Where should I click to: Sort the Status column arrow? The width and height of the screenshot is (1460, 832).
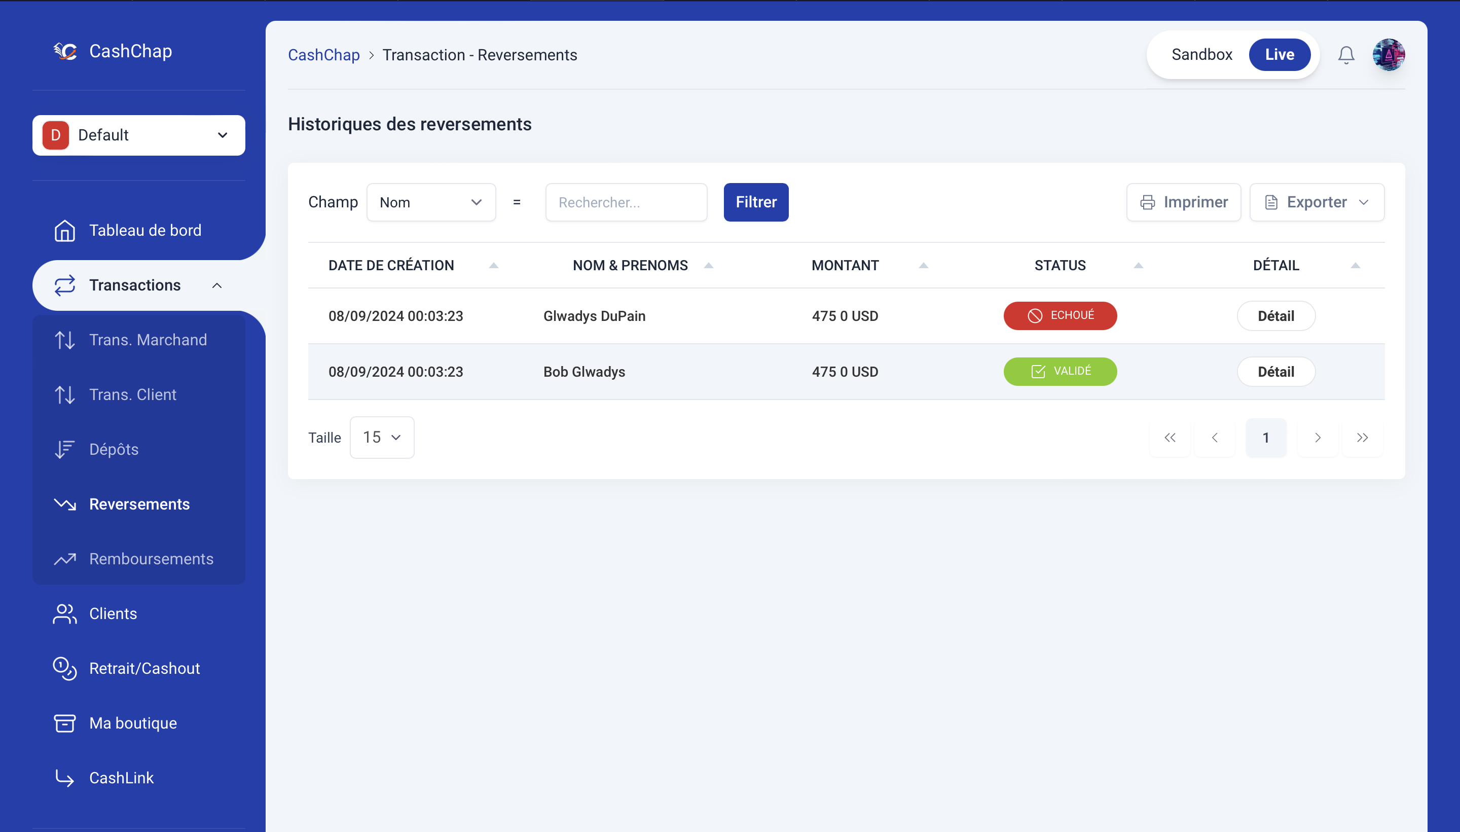click(1138, 266)
